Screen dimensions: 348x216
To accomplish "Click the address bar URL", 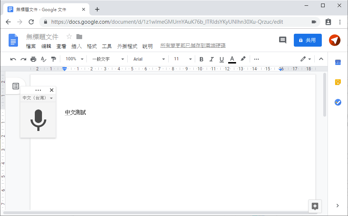I will 167,22.
